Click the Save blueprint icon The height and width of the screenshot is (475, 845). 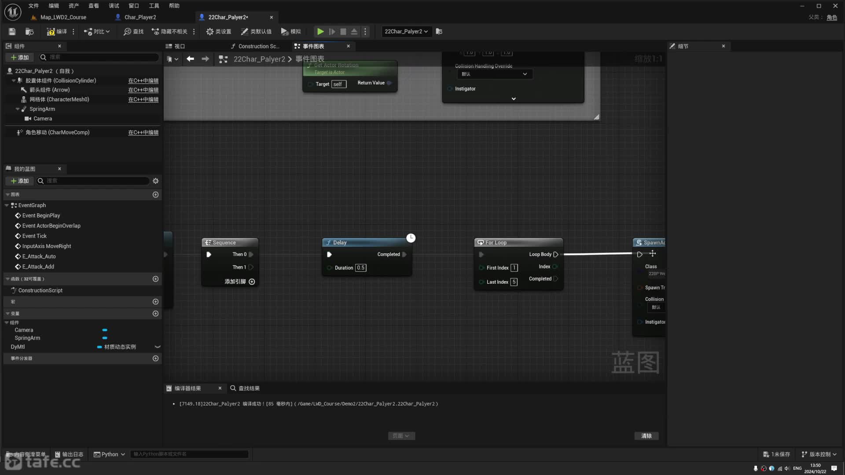(x=12, y=31)
